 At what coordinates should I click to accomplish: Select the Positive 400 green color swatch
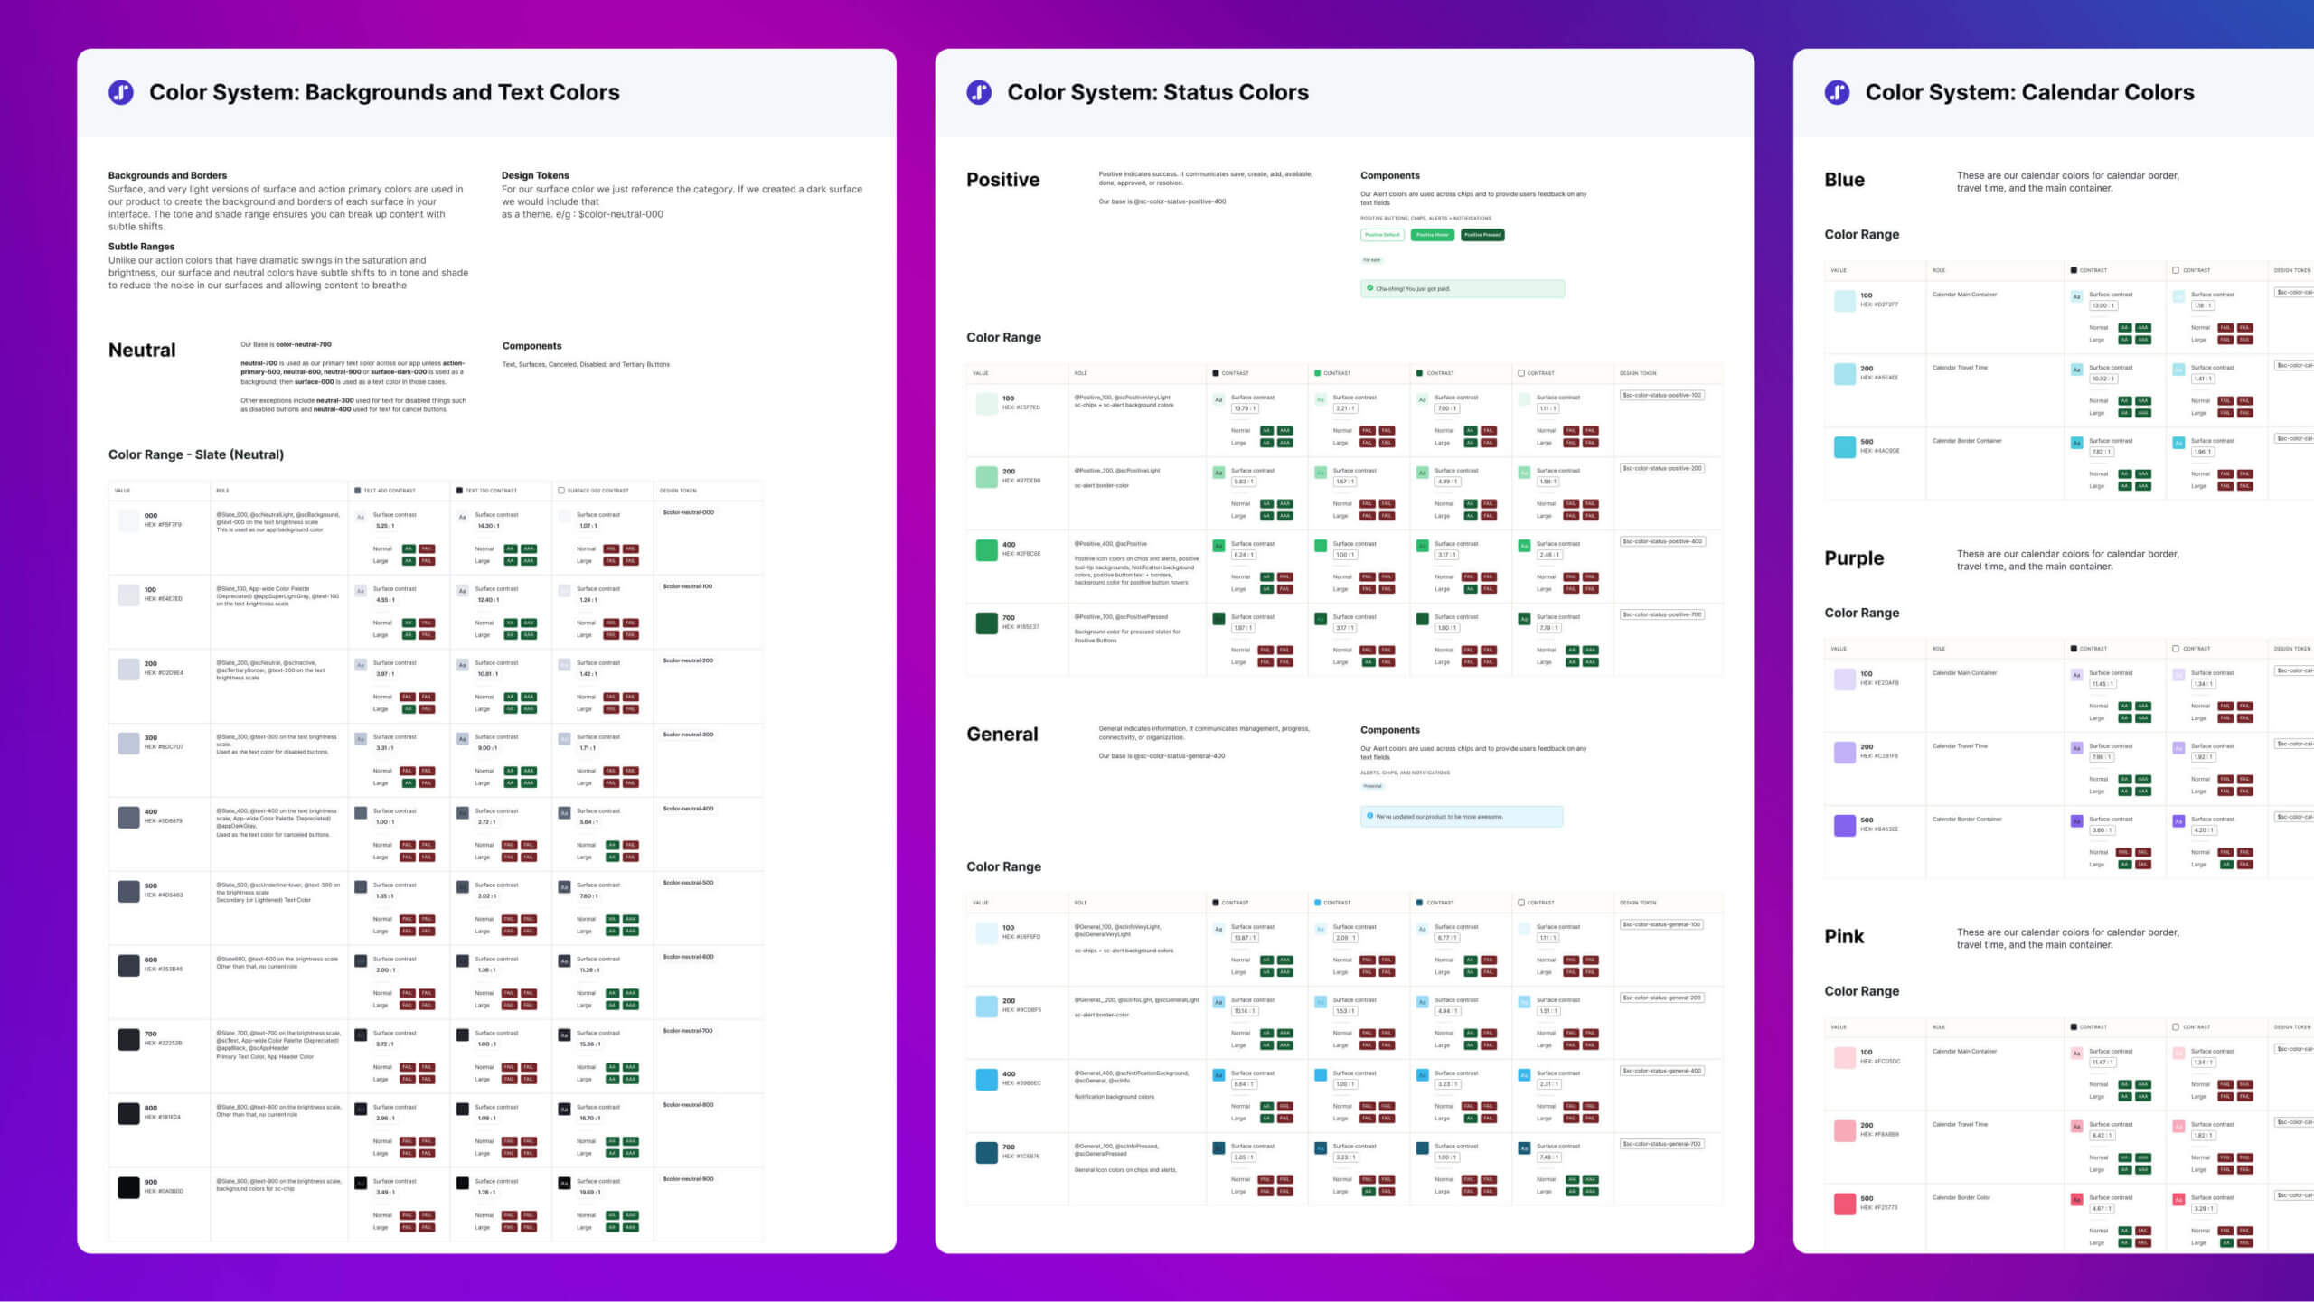986,549
